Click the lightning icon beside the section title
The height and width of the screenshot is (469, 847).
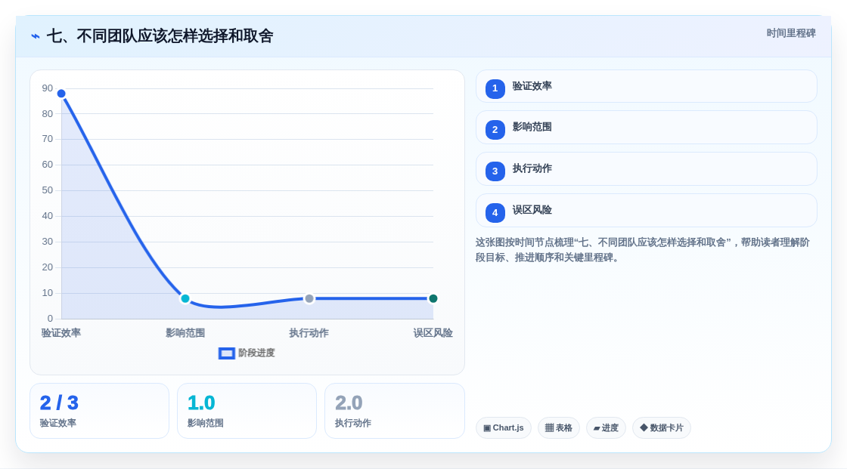pyautogui.click(x=36, y=36)
